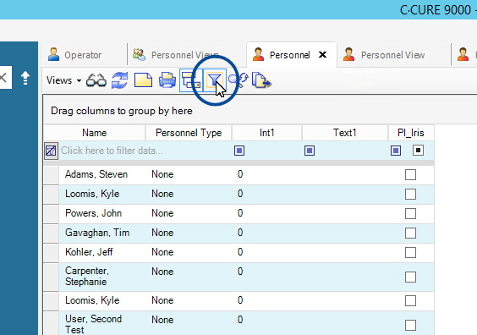
Task: Close the Personnel tab
Action: 322,55
